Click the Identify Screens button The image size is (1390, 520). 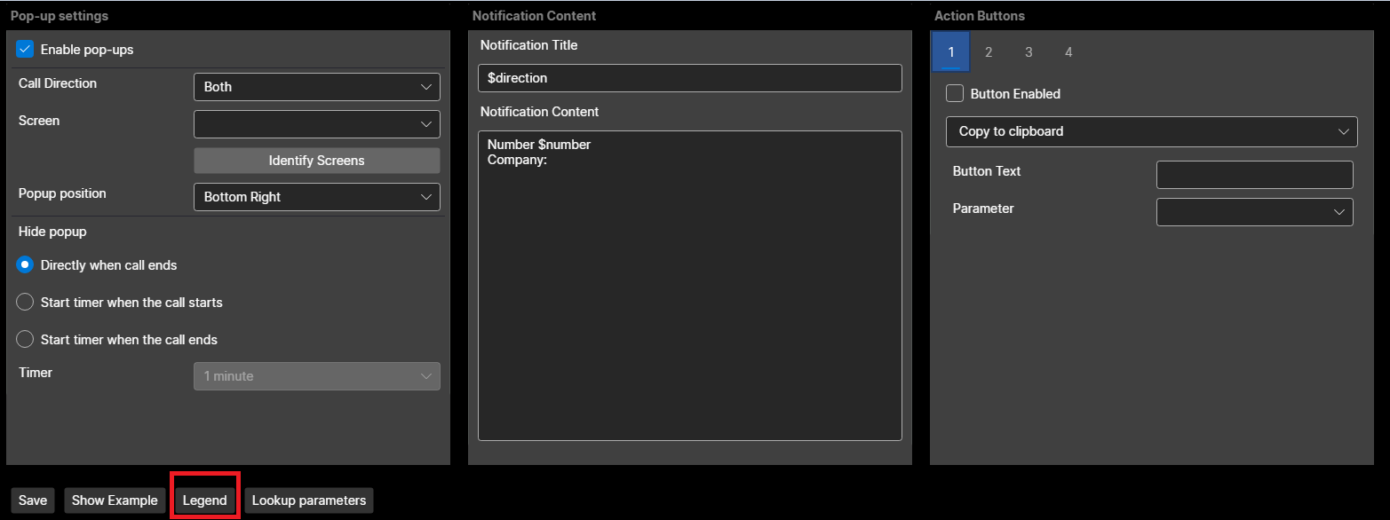coord(317,161)
